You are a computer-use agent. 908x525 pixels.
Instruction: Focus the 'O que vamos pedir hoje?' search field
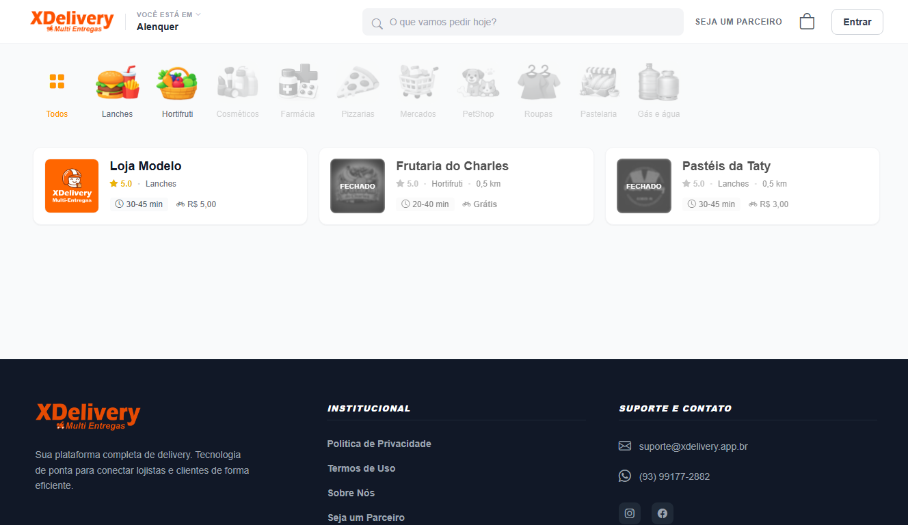pyautogui.click(x=523, y=22)
